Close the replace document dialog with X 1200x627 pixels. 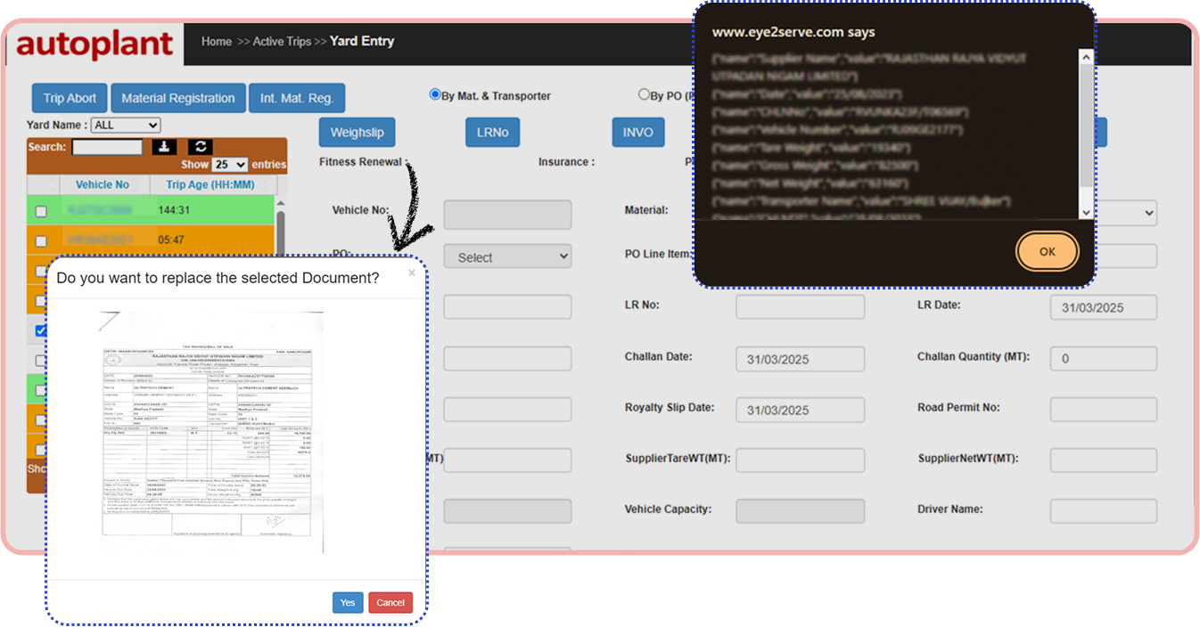(x=411, y=273)
